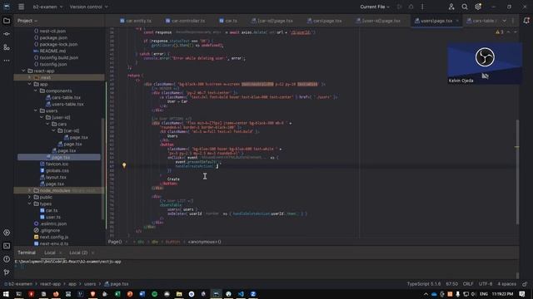Switch to cars\page.tsx tab
The width and height of the screenshot is (533, 299).
coord(325,21)
